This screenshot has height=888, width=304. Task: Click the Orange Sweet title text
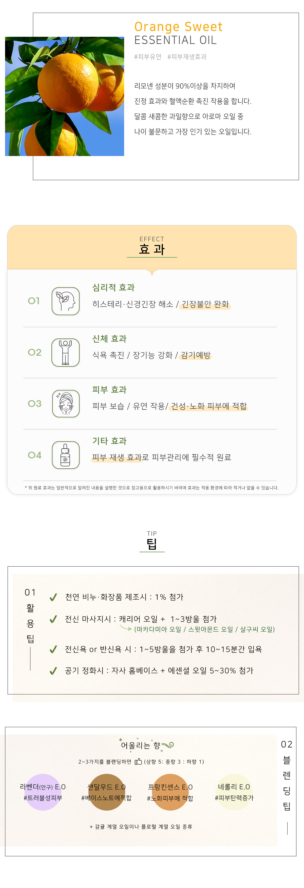[178, 27]
